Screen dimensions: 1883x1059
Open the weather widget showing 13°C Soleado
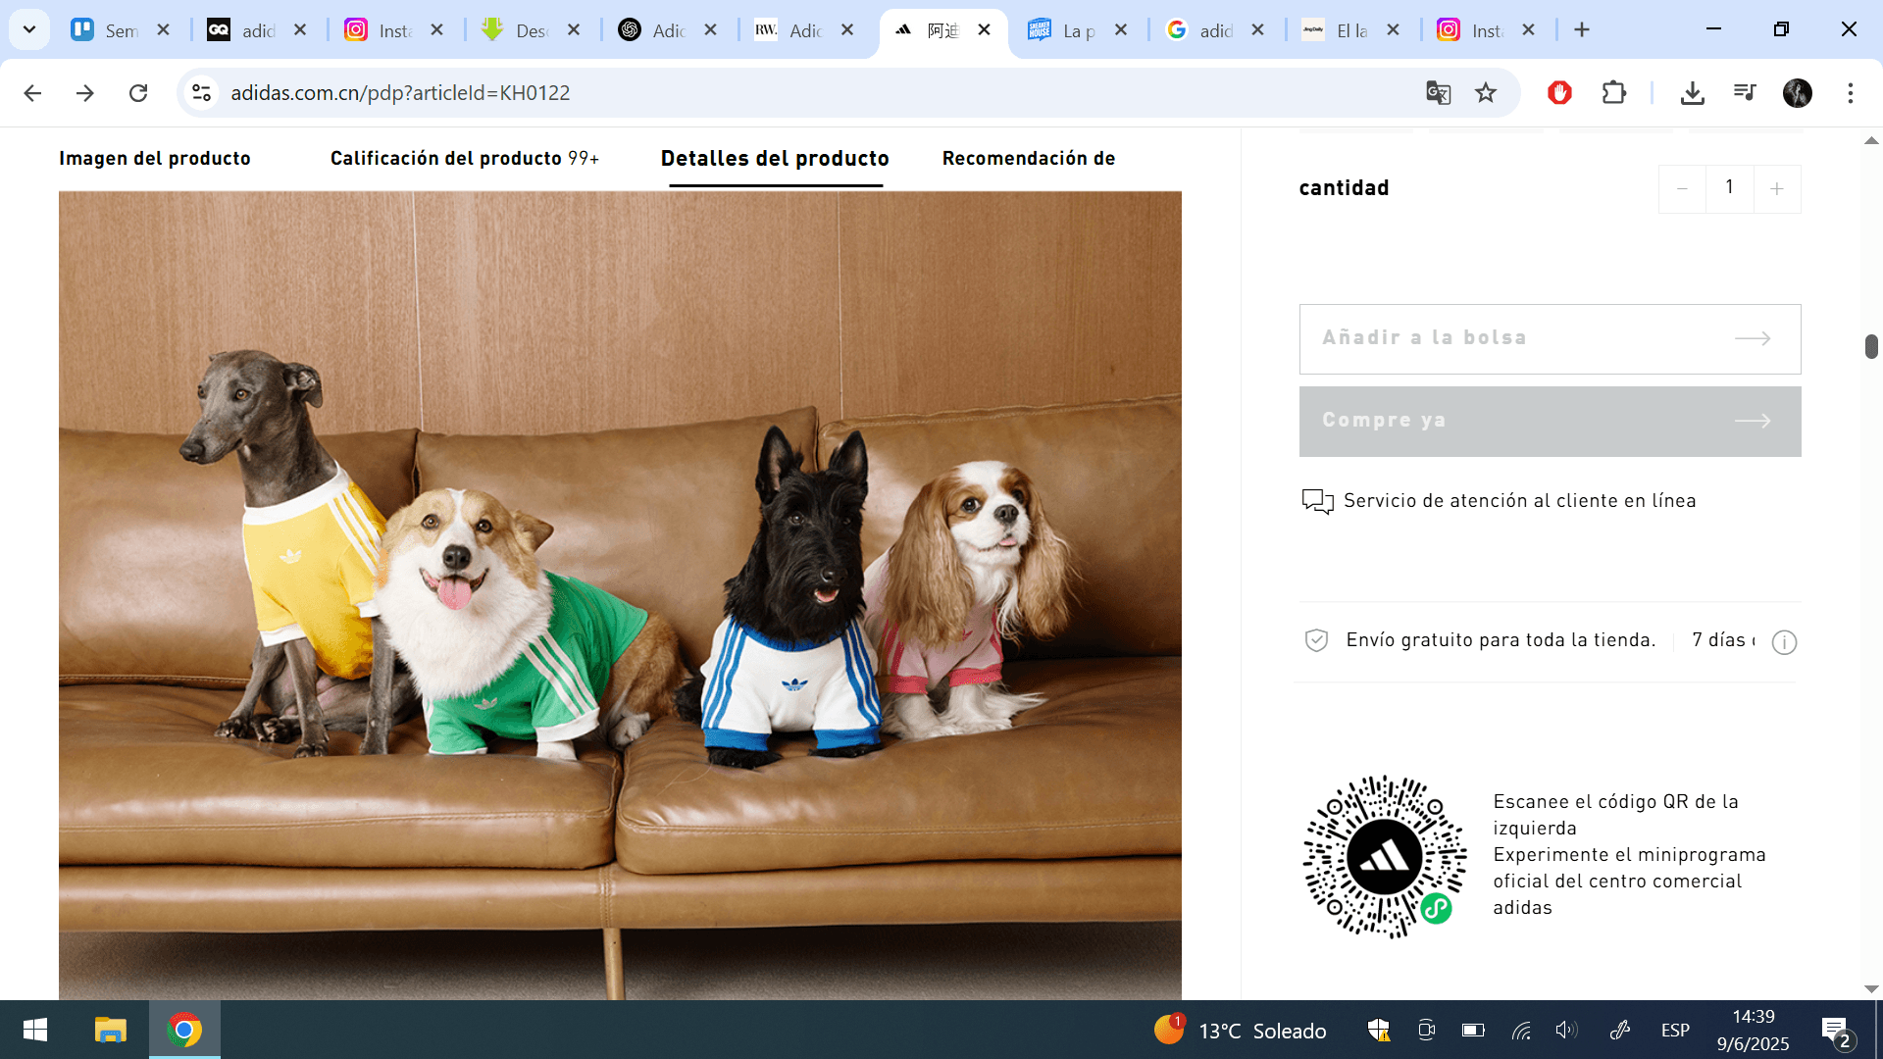tap(1241, 1031)
